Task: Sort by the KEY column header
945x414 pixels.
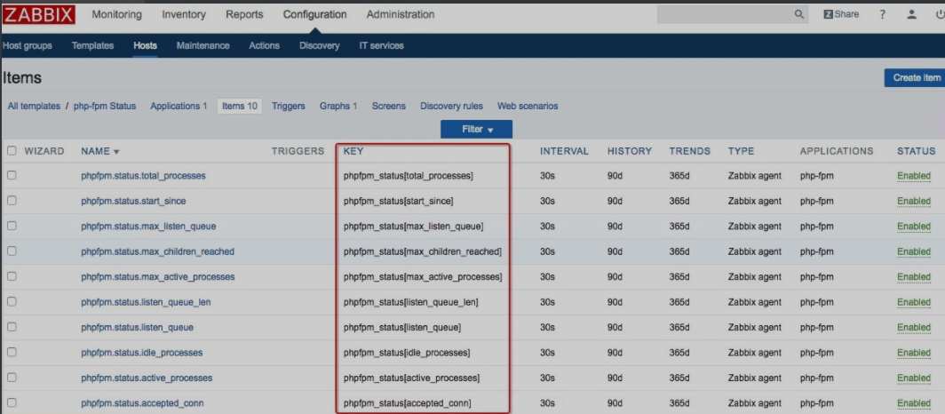Action: pos(353,151)
